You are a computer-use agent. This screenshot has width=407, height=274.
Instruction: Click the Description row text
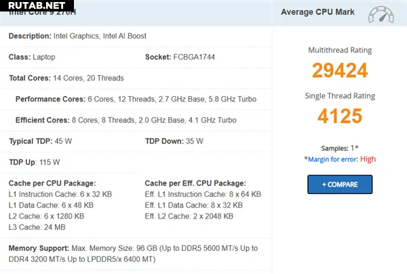pyautogui.click(x=77, y=36)
